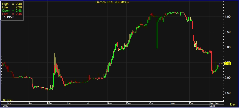
Task: Click the long green candle in October
Action: click(157, 35)
